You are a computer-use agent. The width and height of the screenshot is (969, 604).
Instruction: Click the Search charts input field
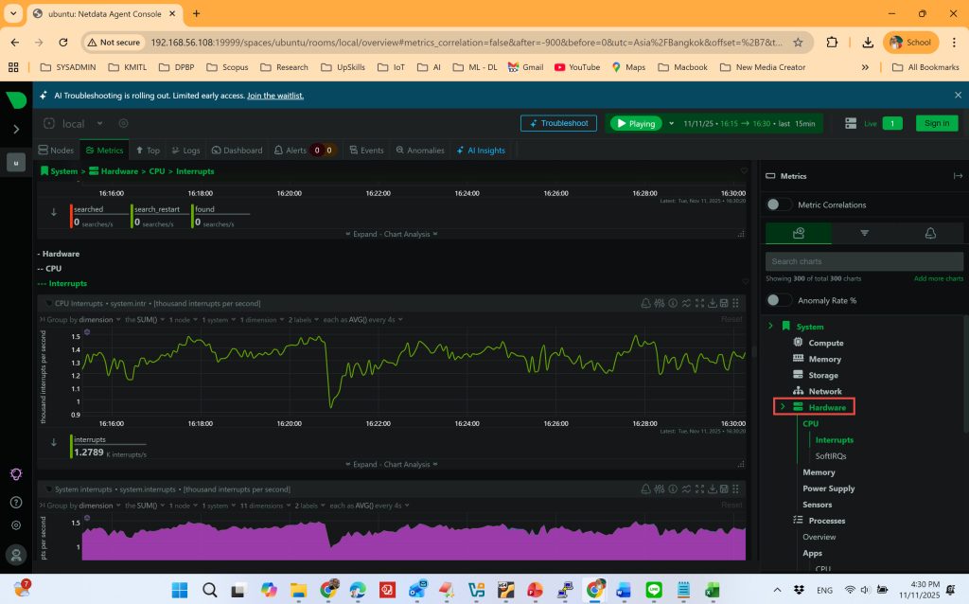point(864,261)
